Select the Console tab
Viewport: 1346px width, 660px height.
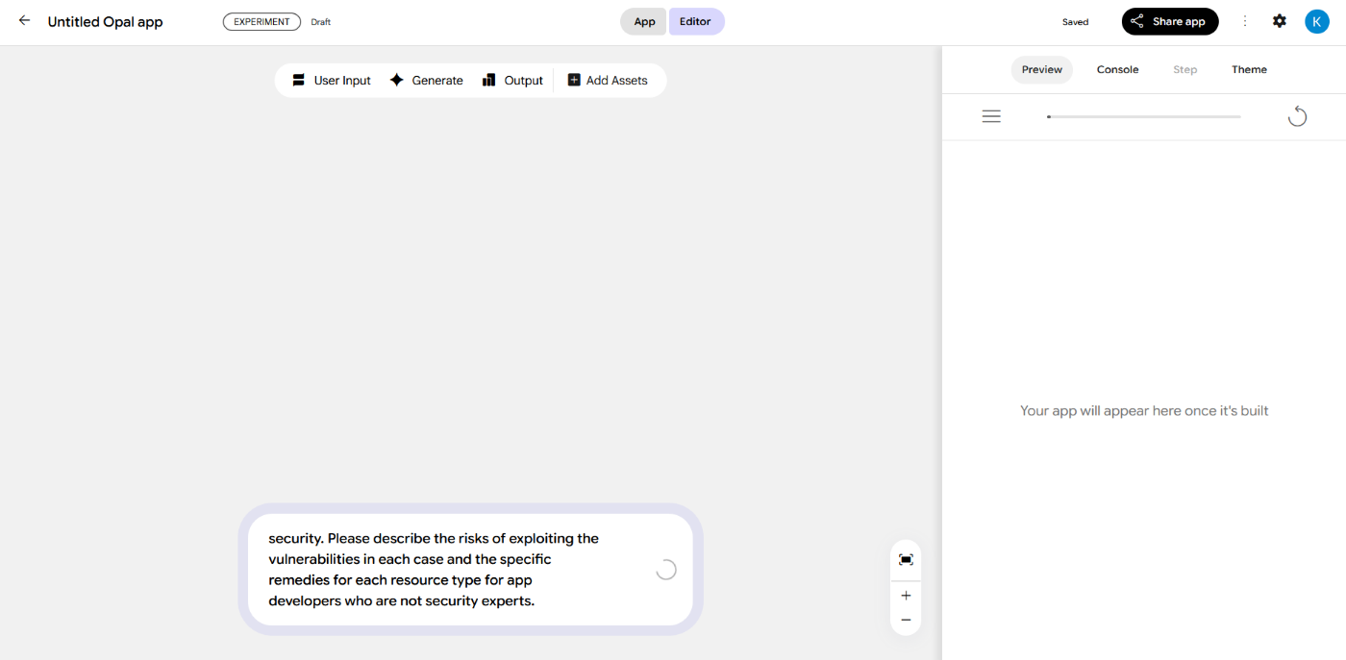coord(1118,69)
